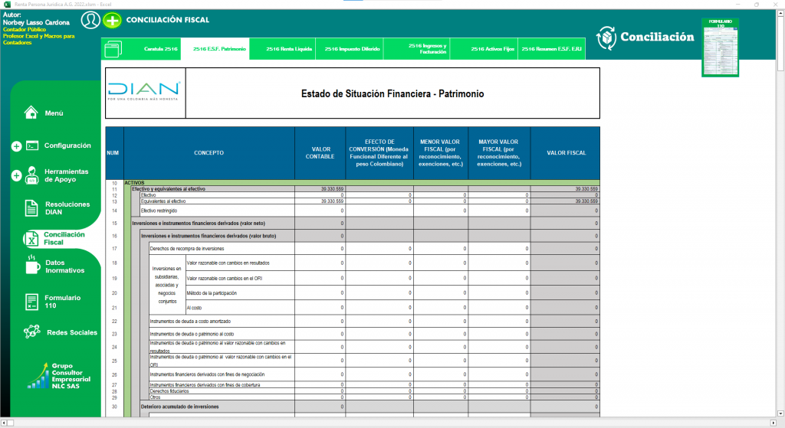This screenshot has width=785, height=428.
Task: Click the green plus circle icon
Action: tap(112, 21)
